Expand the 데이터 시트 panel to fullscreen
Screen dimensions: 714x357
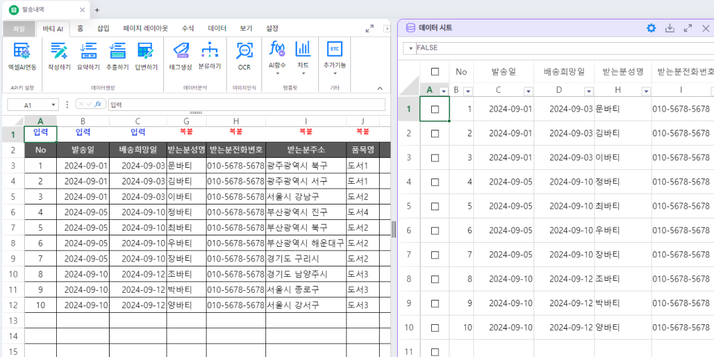(x=688, y=28)
